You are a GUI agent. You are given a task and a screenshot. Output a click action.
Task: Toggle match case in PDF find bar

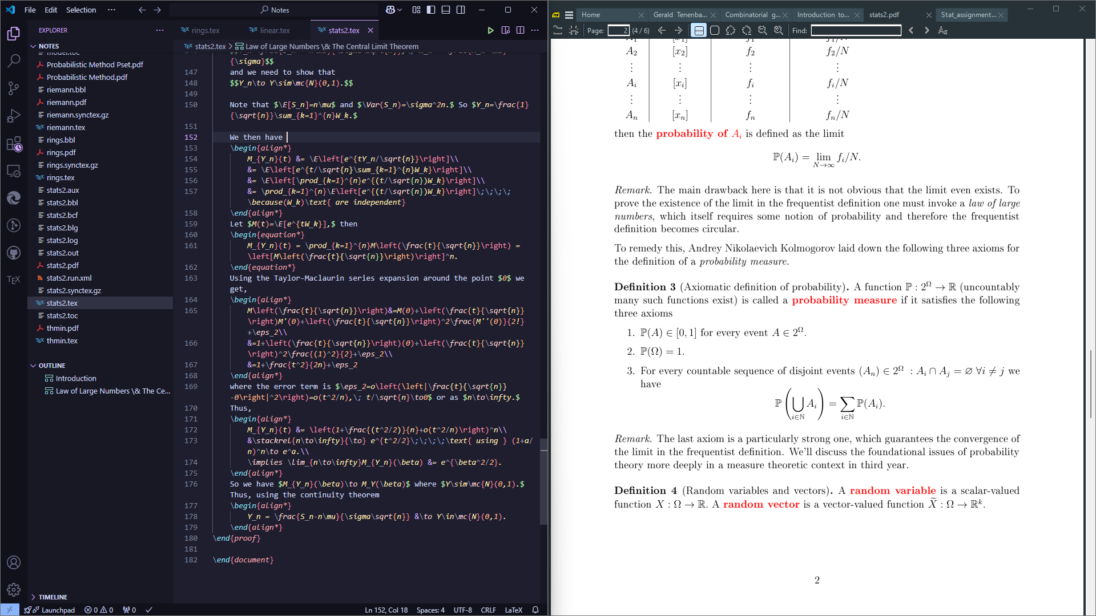click(x=943, y=31)
